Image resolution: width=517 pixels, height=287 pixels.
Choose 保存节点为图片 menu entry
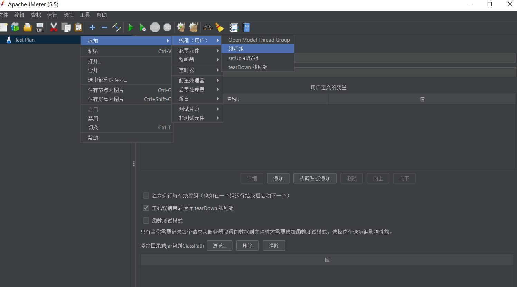point(127,90)
